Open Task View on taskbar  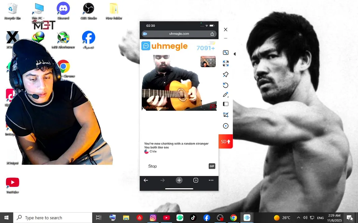click(x=99, y=218)
